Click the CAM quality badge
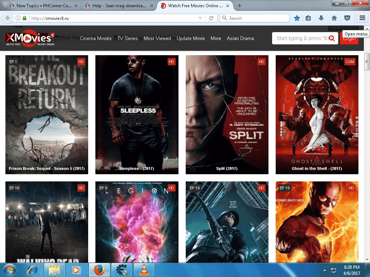The width and height of the screenshot is (370, 277). 349,62
